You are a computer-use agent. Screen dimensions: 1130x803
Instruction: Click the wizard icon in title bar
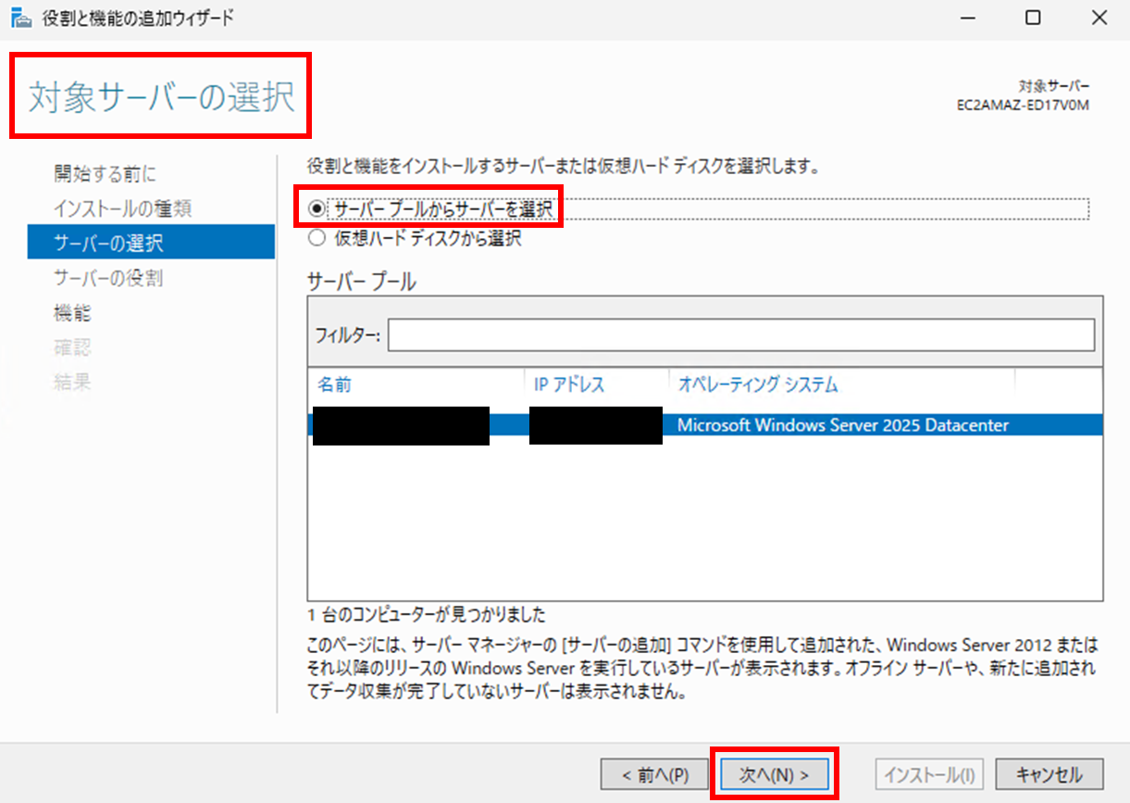[20, 19]
